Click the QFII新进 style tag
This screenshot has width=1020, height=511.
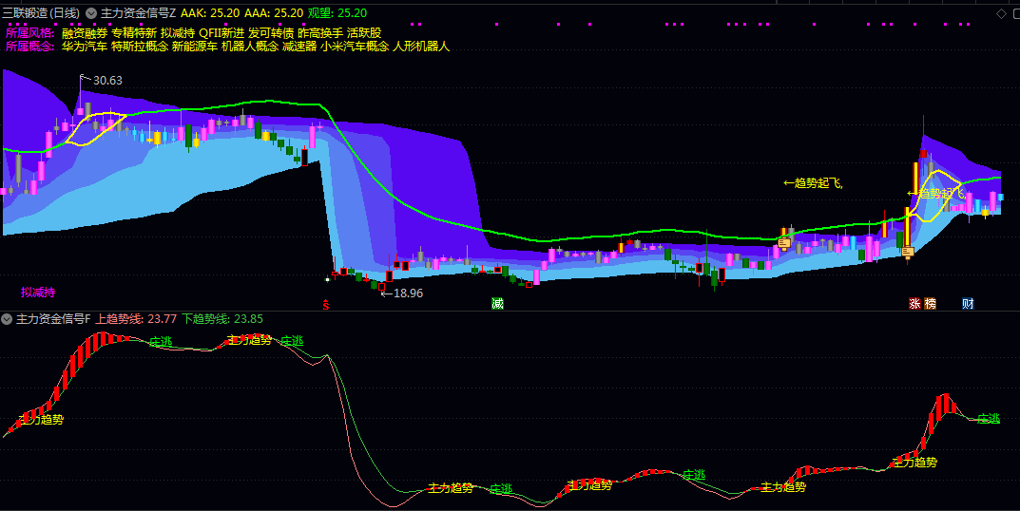pos(221,32)
